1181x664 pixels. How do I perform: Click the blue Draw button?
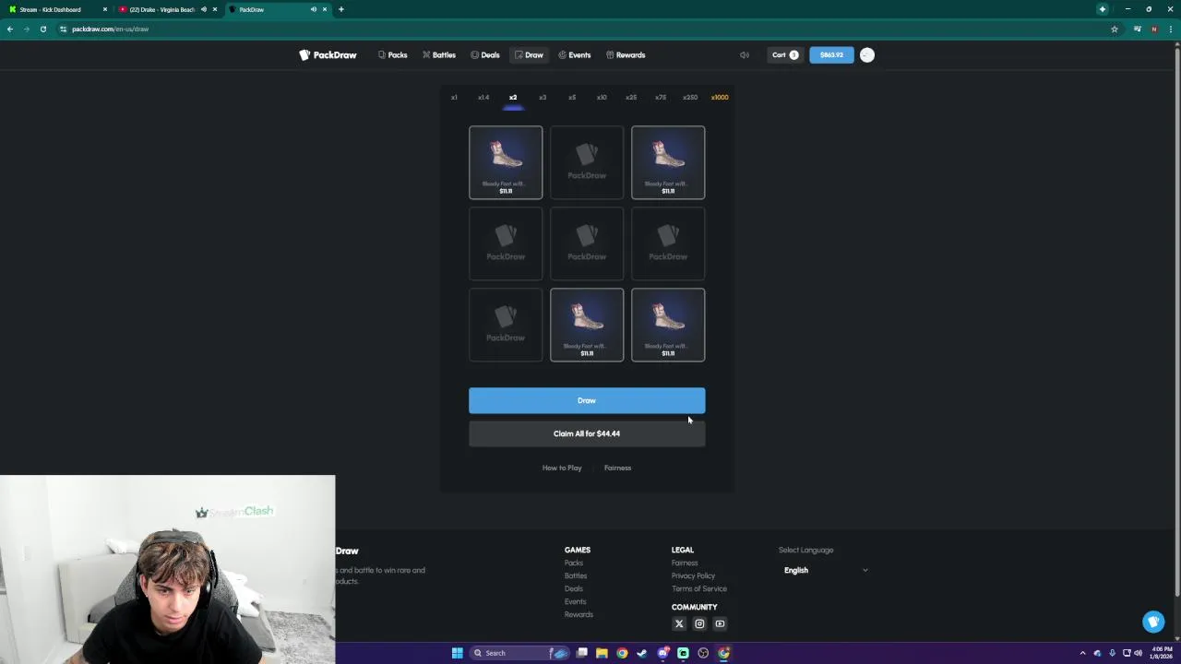587,400
